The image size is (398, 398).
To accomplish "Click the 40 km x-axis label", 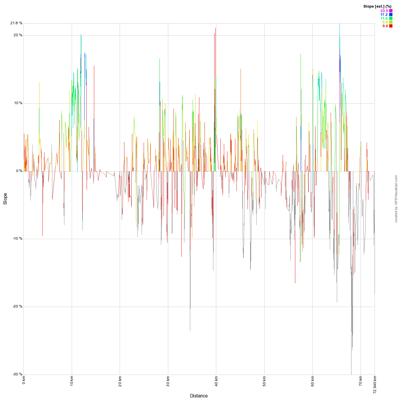I will (x=216, y=382).
